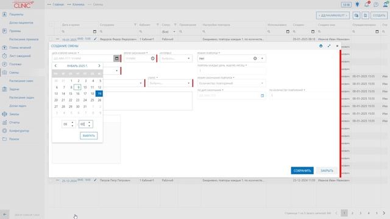Image resolution: width=390 pixels, height=219 pixels.
Task: Click the Разное folder icon
Action: tap(4, 139)
